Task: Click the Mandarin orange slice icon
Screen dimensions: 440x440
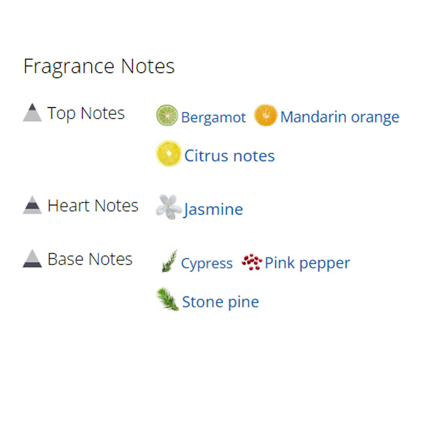Action: tap(265, 116)
